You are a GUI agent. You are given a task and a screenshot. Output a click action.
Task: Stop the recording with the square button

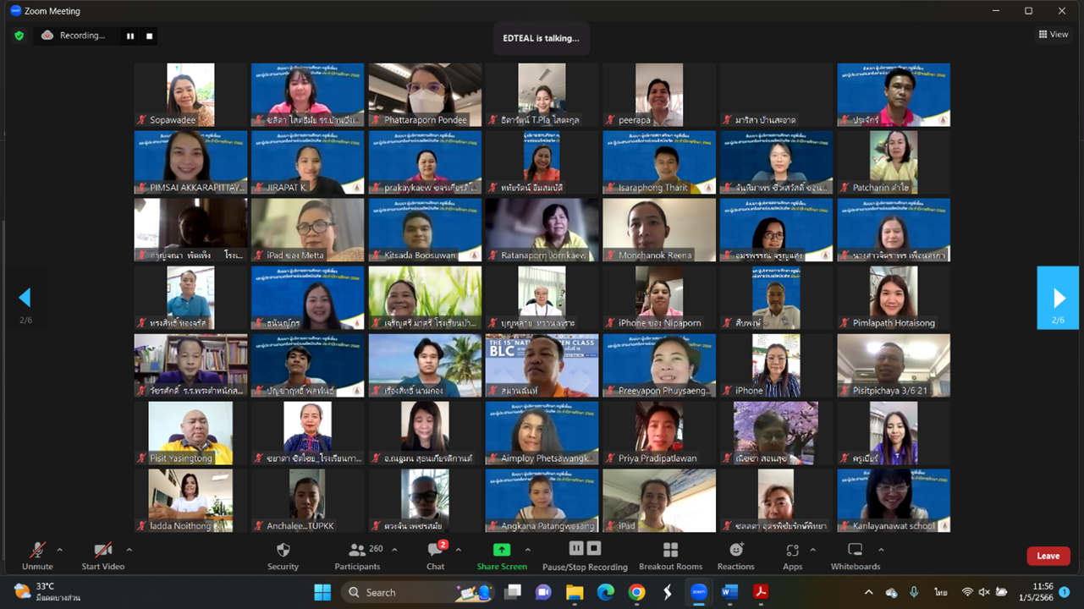click(150, 36)
